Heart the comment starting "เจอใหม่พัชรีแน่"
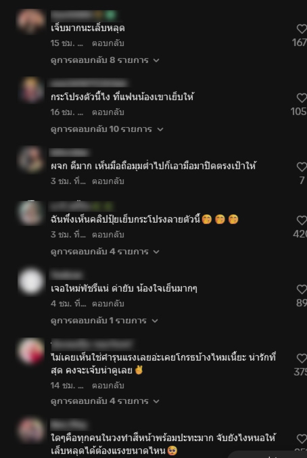 (x=302, y=289)
